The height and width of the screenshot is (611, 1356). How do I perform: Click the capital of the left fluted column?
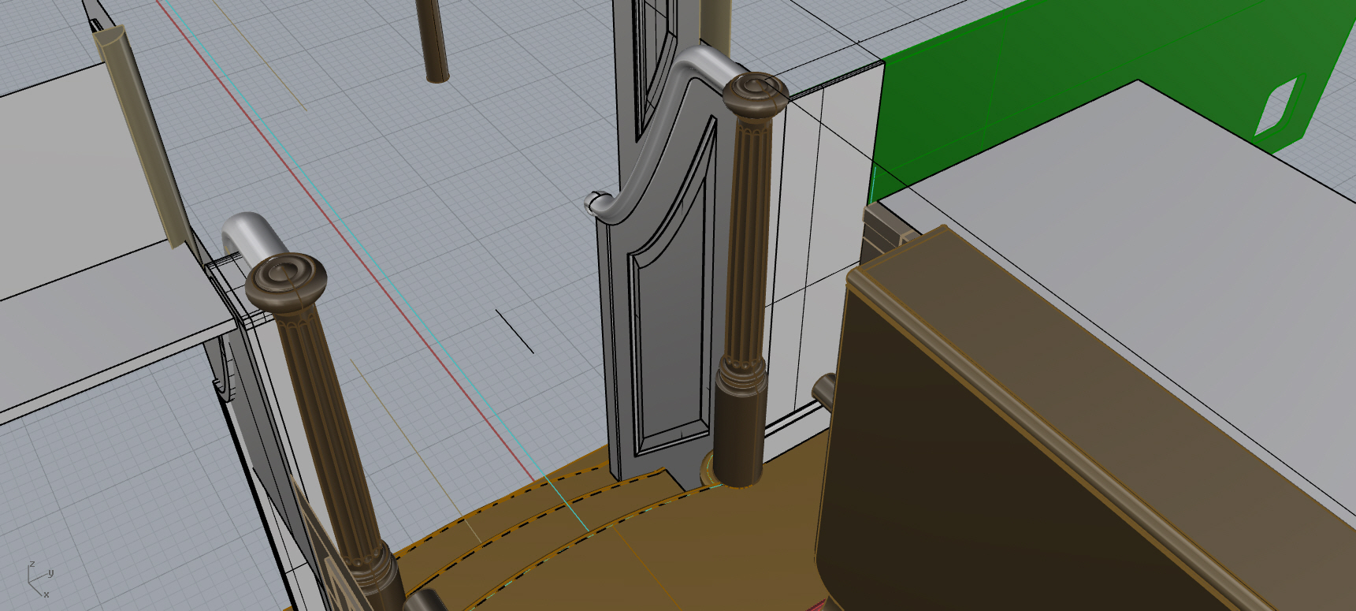[x=285, y=279]
